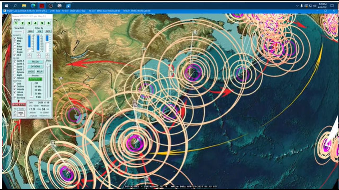
Task: Open the FEEDS panel
Action: 35,61
